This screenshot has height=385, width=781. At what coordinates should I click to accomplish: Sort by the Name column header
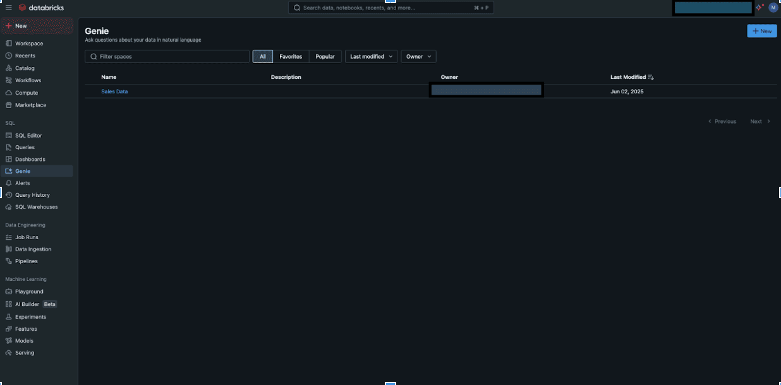click(x=109, y=77)
